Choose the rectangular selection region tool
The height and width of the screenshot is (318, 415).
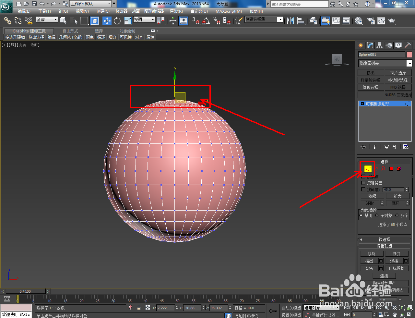point(84,21)
